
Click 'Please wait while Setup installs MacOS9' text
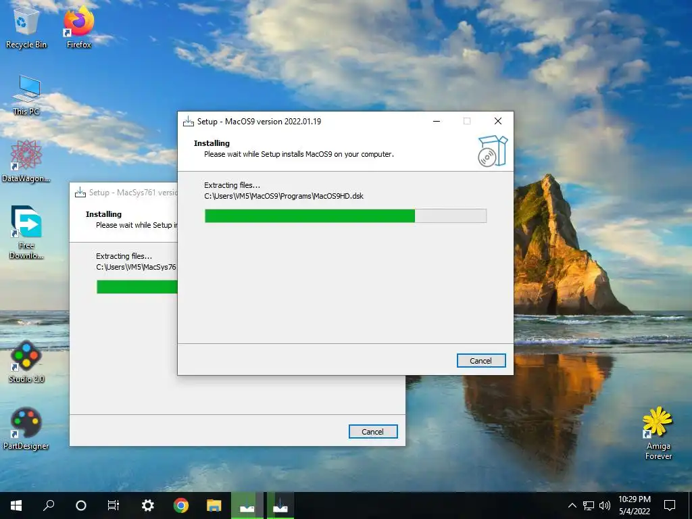click(299, 154)
